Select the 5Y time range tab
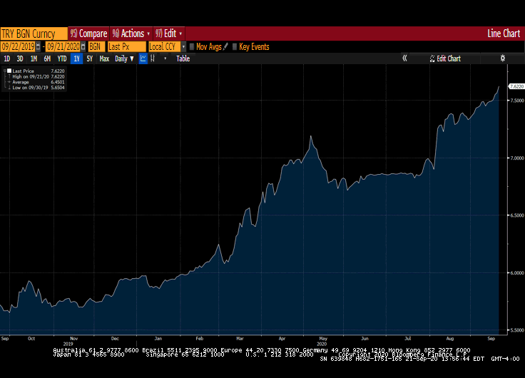The width and height of the screenshot is (525, 378). pyautogui.click(x=89, y=58)
